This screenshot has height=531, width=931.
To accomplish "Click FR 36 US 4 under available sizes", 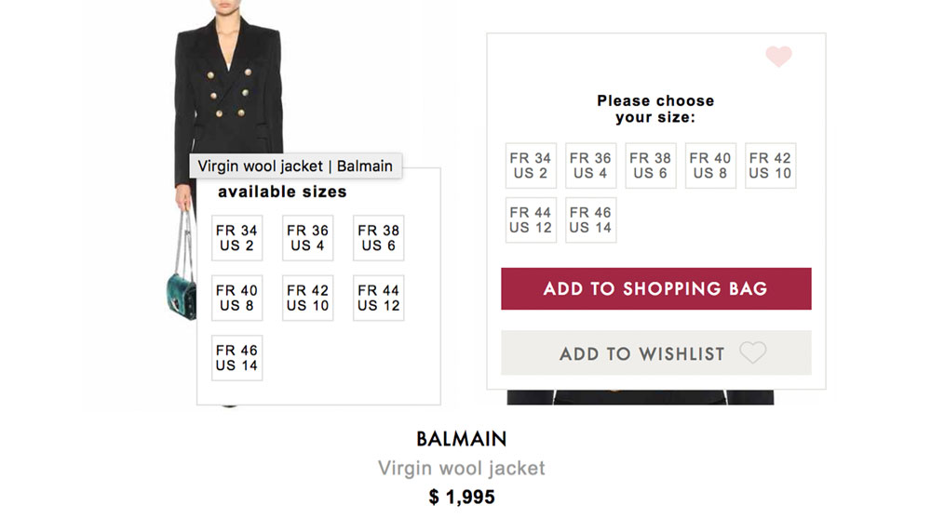I will [307, 238].
